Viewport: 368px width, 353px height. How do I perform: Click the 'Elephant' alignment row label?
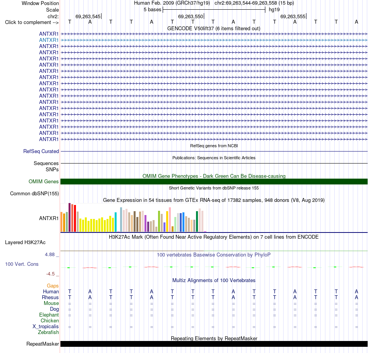pos(49,315)
